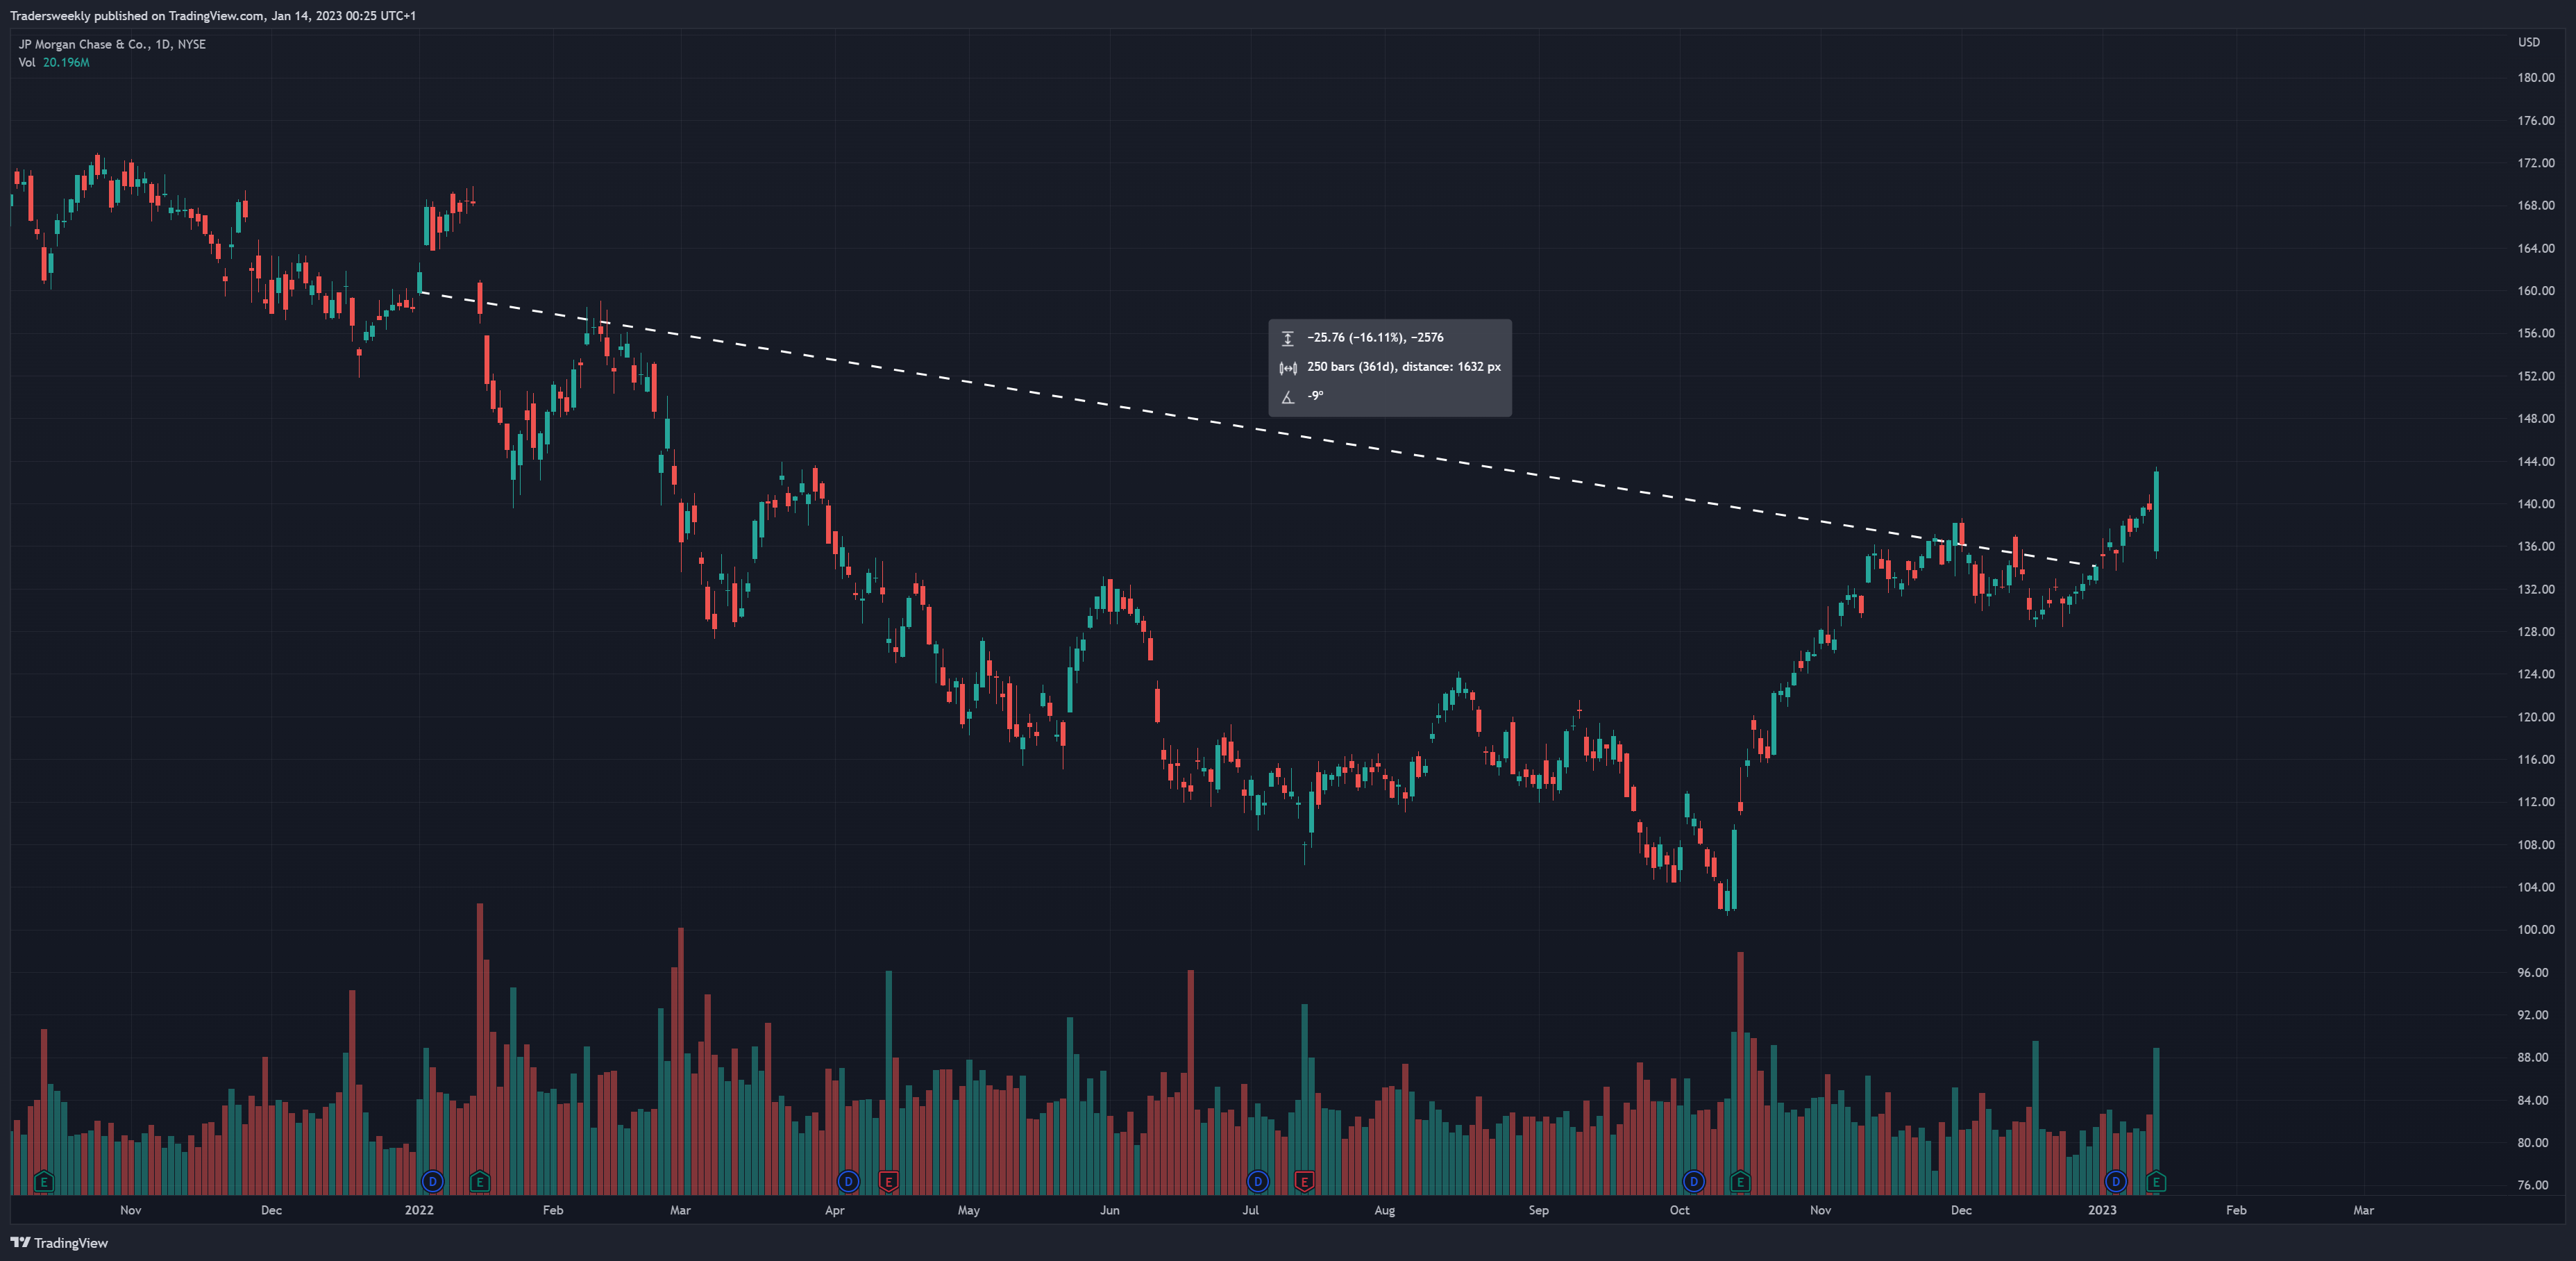2576x1261 pixels.
Task: Click the '2023' label on the time axis
Action: click(2102, 1210)
